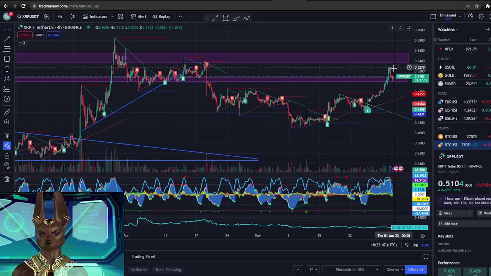Undo the last chart action
The image size is (491, 276).
(x=180, y=16)
